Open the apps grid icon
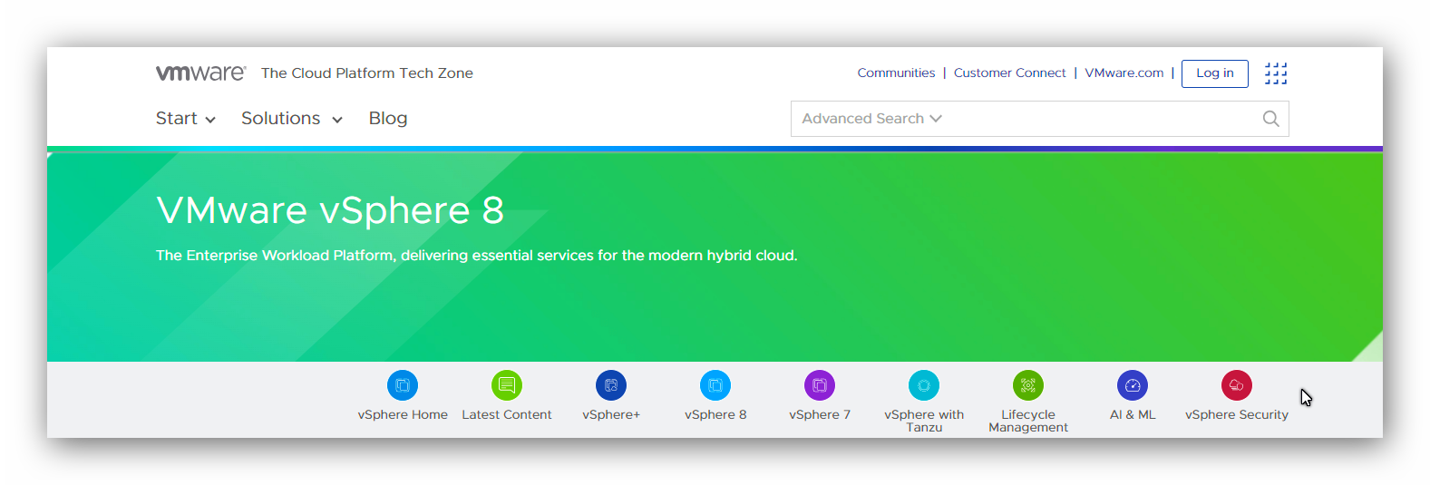 pyautogui.click(x=1276, y=73)
